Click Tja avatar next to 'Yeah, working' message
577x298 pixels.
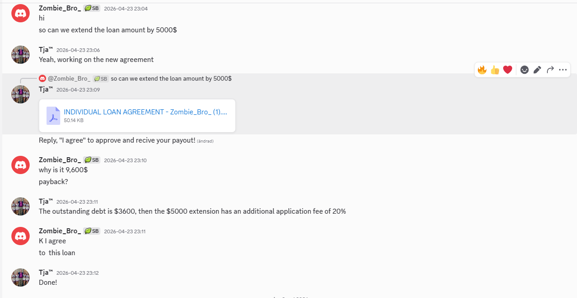click(x=21, y=55)
